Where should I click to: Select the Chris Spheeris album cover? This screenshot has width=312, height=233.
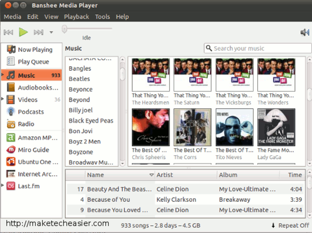[x=150, y=127]
